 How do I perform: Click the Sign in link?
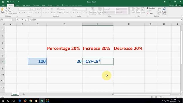pyautogui.click(x=171, y=5)
